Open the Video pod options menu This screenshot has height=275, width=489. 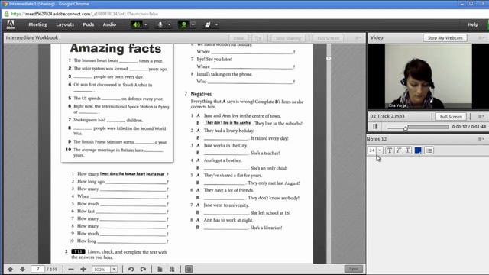[481, 37]
